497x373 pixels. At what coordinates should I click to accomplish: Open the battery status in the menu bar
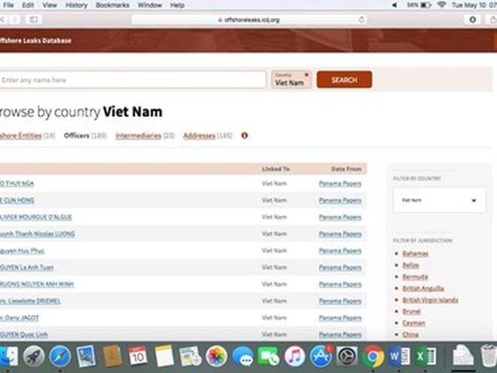point(419,5)
